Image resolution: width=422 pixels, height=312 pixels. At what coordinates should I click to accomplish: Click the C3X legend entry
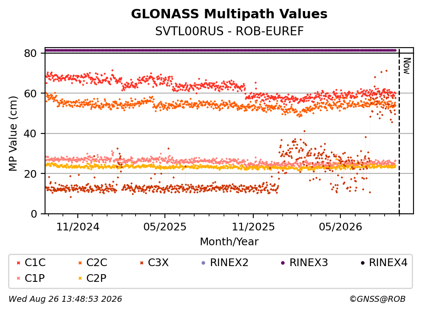(x=154, y=262)
